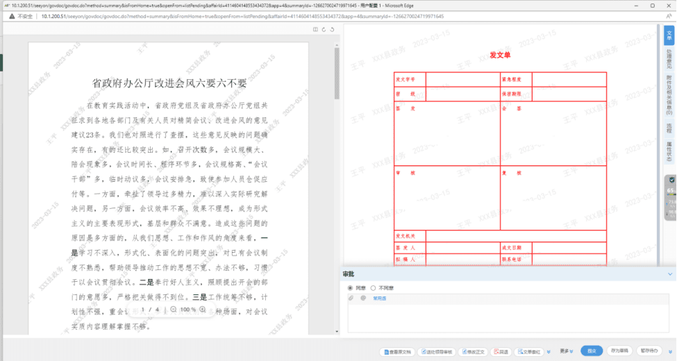Click the read aloud icon in address bar
The width and height of the screenshot is (677, 361).
click(669, 17)
